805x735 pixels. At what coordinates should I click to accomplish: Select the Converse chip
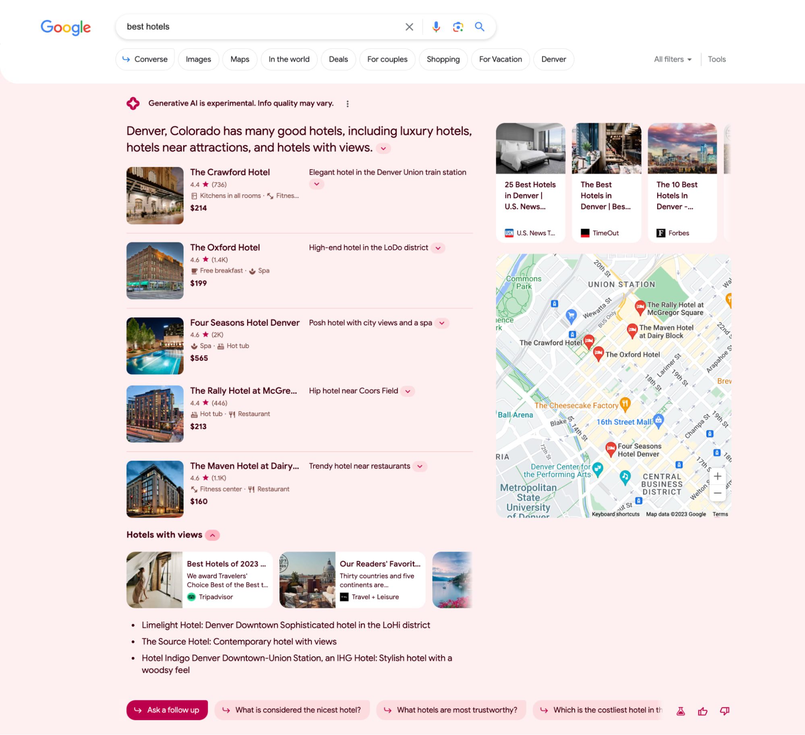click(145, 59)
